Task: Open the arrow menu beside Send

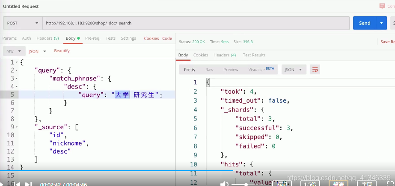Action: (x=381, y=23)
